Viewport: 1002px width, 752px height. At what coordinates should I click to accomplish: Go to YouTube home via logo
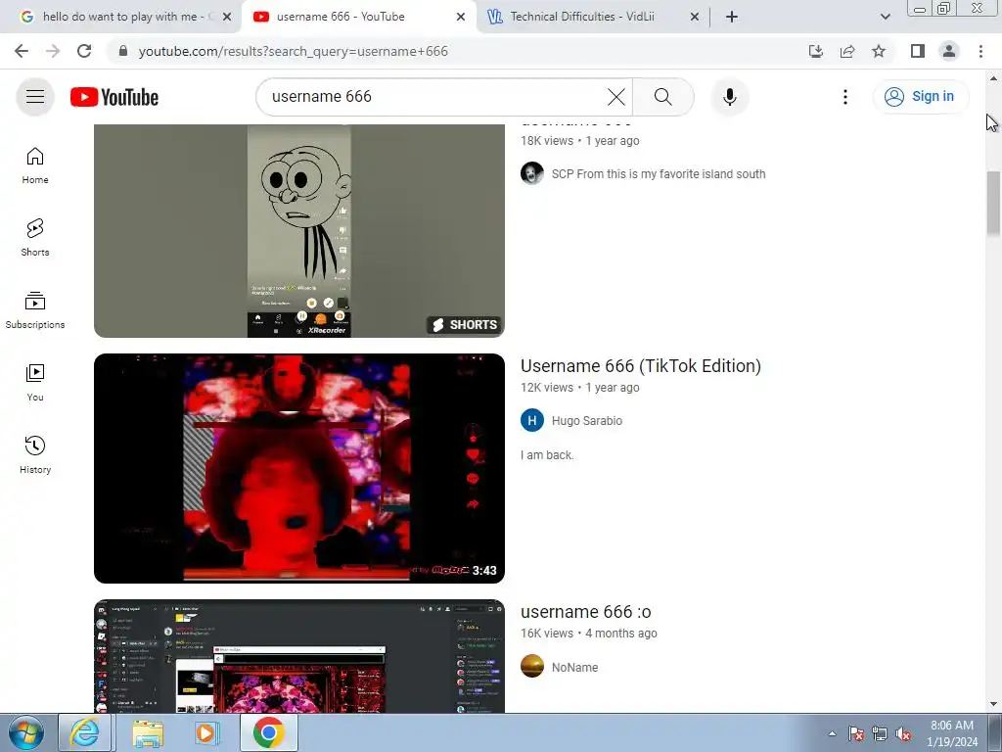114,97
